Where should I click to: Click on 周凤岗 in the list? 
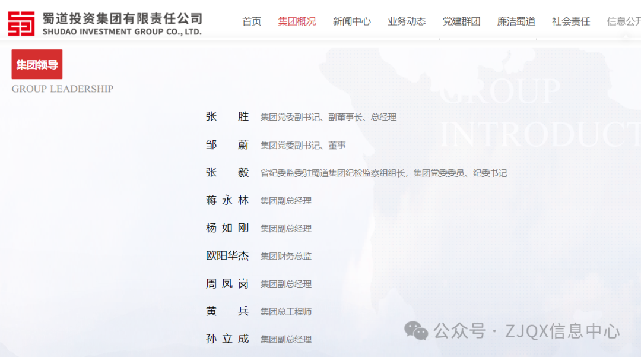click(227, 284)
